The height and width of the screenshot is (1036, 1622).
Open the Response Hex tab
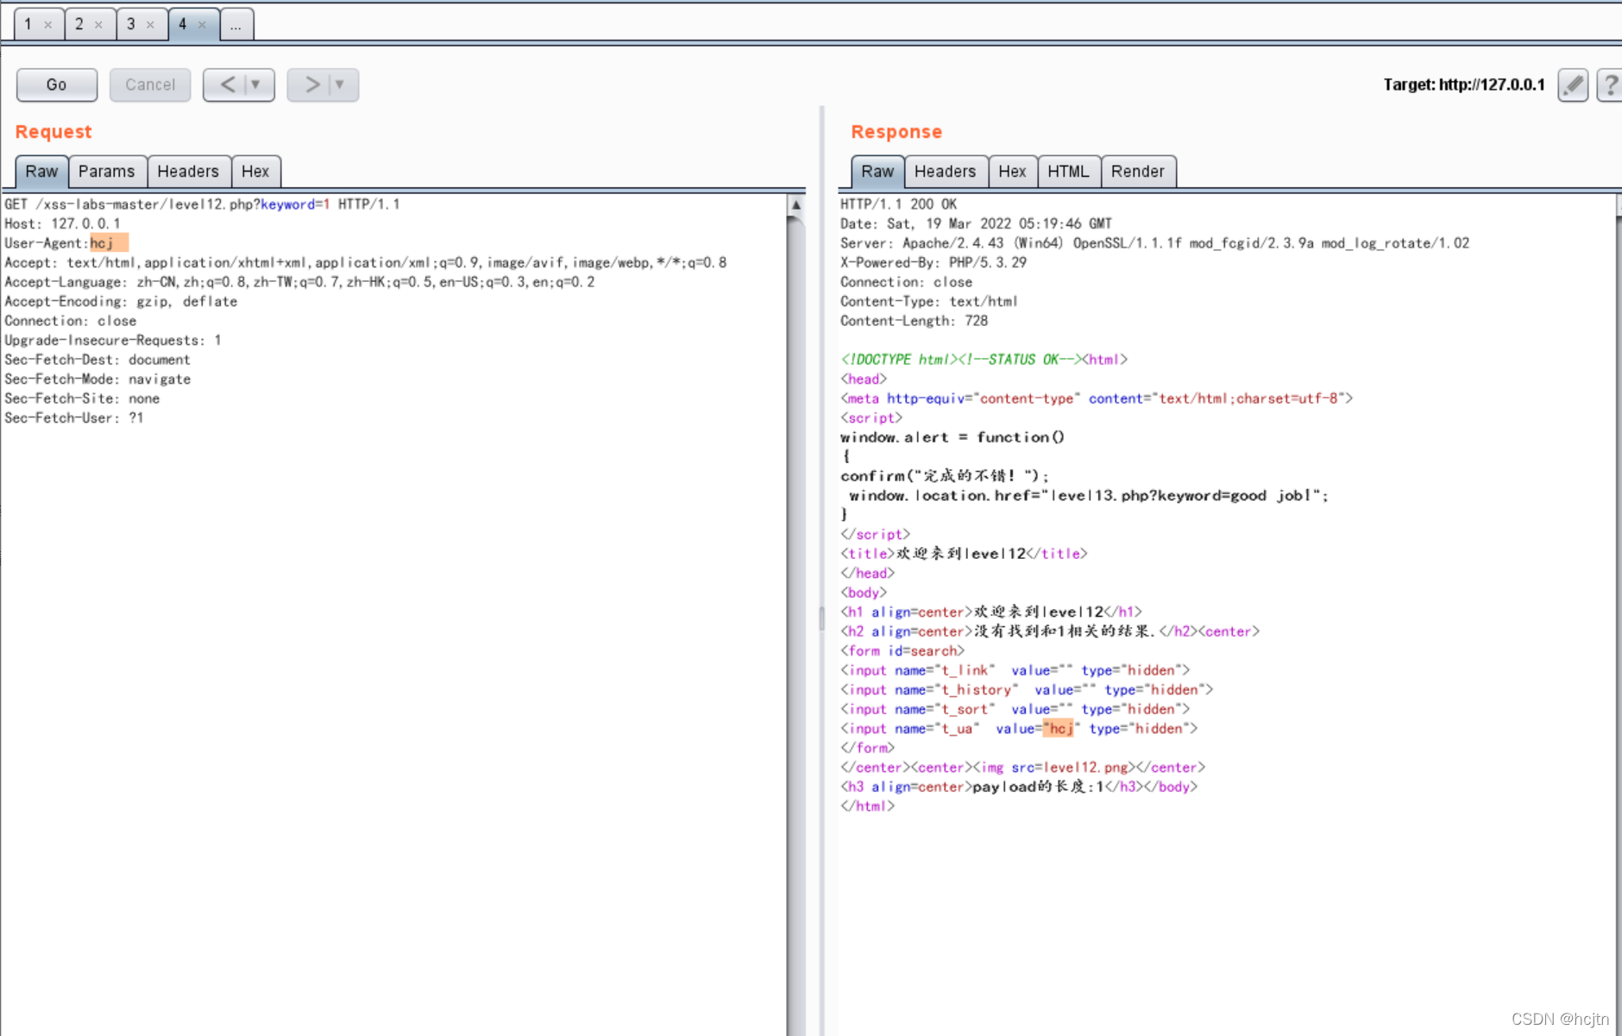[1013, 172]
